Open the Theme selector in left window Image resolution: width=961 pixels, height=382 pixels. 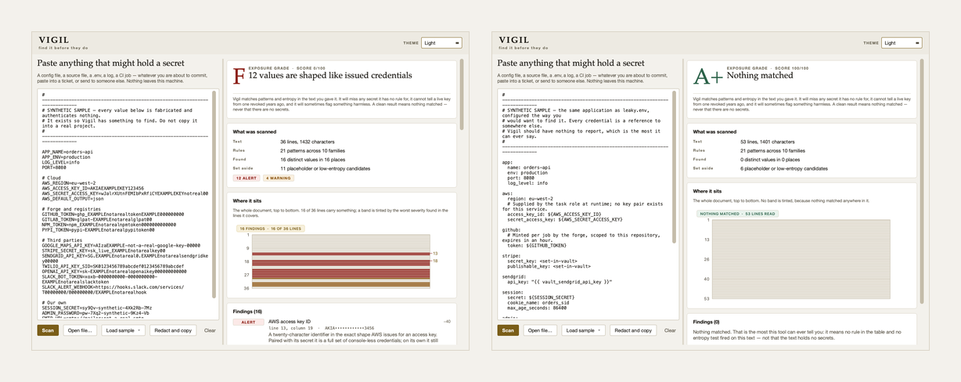click(441, 43)
